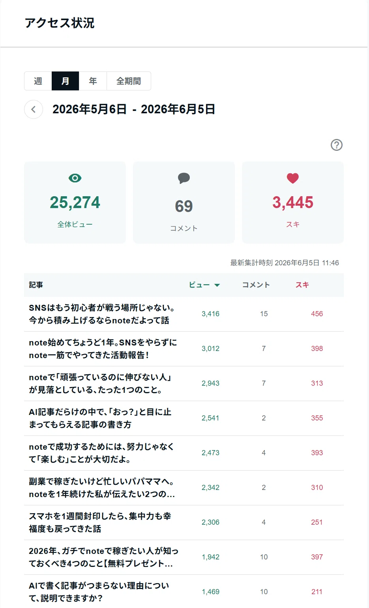Open article noteで「頑張っているのに伸びない人」
369x608 pixels.
100,383
